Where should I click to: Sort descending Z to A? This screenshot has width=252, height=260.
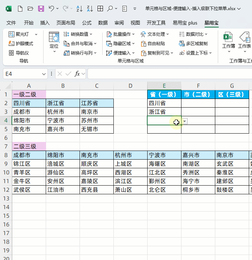point(90,9)
